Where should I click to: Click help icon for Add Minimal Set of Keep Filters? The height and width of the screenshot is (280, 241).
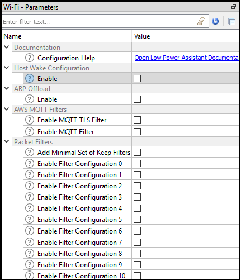click(x=30, y=152)
